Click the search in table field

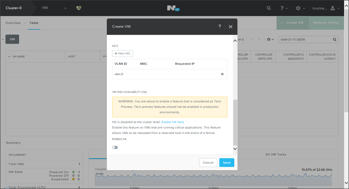(x=306, y=39)
